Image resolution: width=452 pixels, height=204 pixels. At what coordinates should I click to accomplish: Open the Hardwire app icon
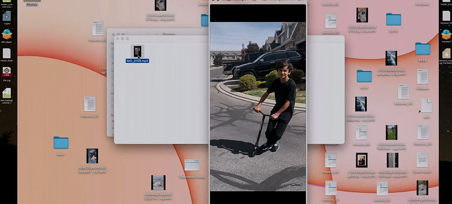click(446, 34)
